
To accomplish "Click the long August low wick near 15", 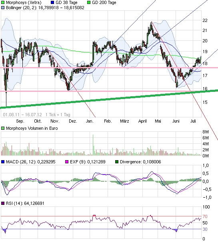I will [x=6, y=99].
